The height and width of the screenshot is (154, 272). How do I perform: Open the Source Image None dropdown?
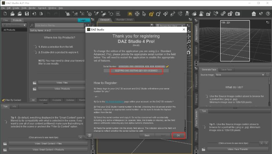pyautogui.click(x=240, y=75)
